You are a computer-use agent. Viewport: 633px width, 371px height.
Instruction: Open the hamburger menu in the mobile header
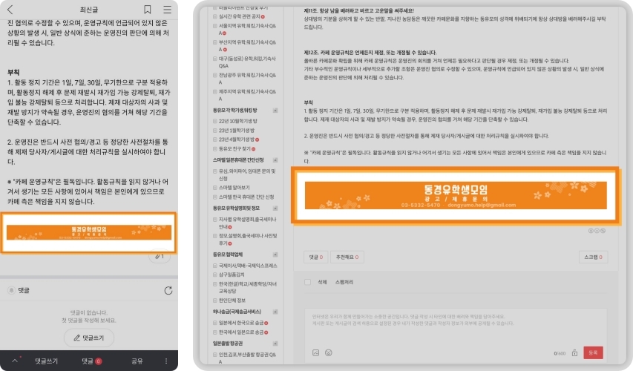click(x=167, y=10)
